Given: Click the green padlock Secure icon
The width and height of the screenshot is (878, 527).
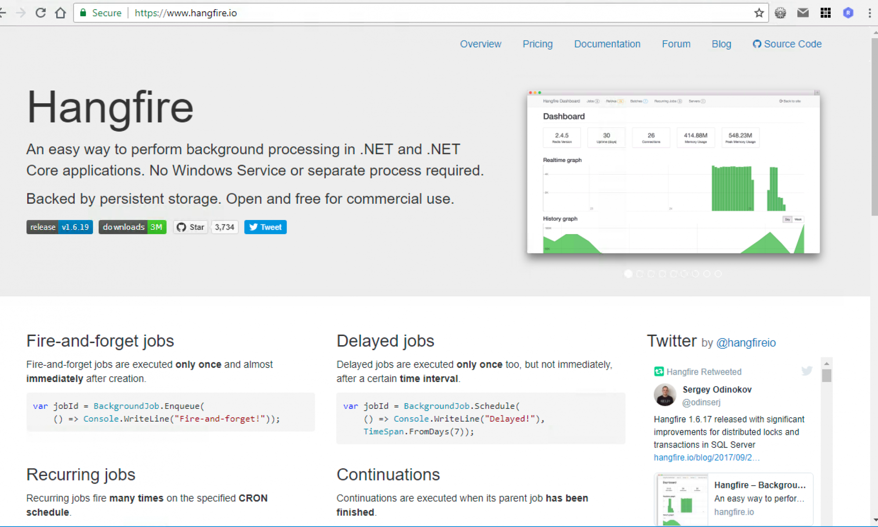Looking at the screenshot, I should click(83, 13).
